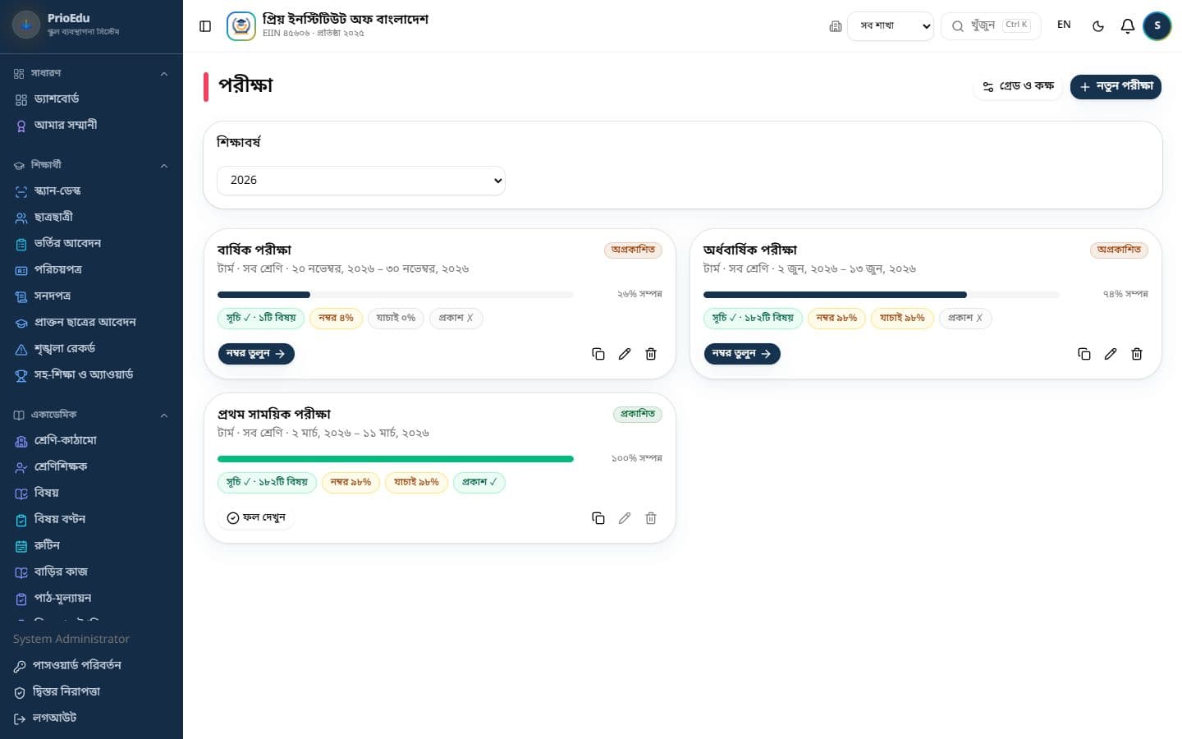Click লগআউট in sidebar
Image resolution: width=1182 pixels, height=739 pixels.
coord(91,718)
